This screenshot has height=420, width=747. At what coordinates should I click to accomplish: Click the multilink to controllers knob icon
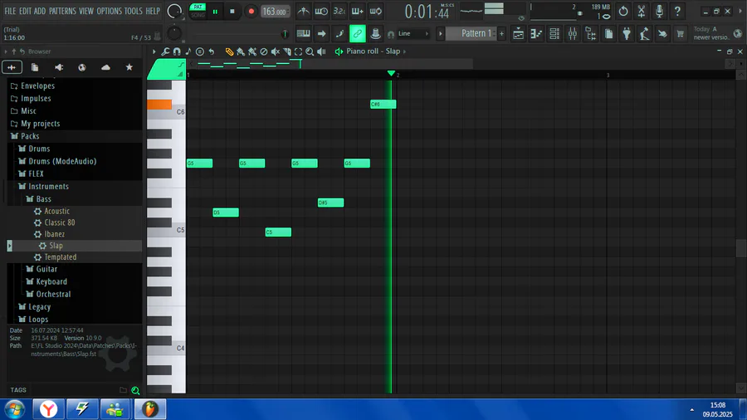(375, 33)
